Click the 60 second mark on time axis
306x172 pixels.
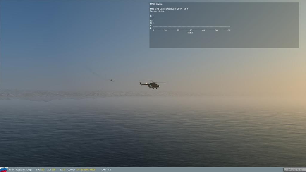click(x=229, y=30)
